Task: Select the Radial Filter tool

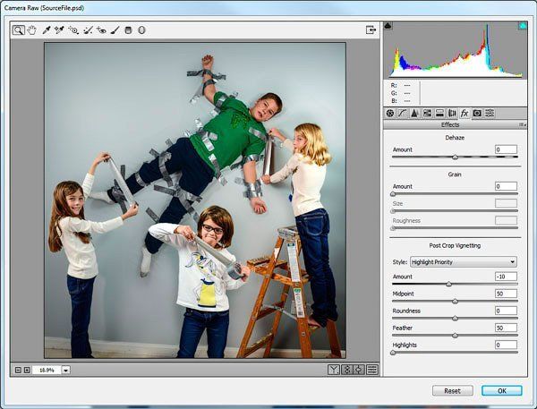Action: (141, 30)
